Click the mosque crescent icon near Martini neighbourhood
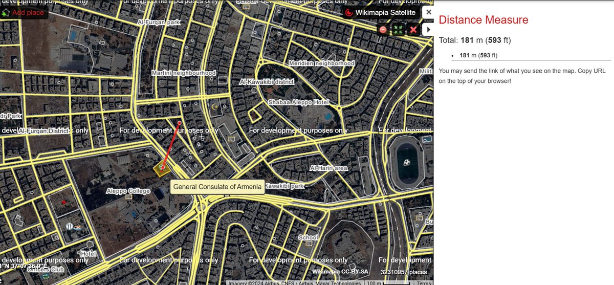Screen dimensions: 614x285 pyautogui.click(x=214, y=108)
